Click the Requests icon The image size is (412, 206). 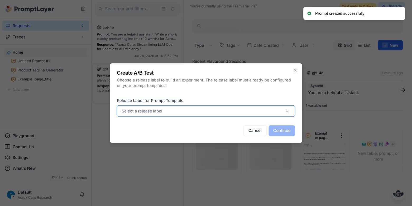8,26
